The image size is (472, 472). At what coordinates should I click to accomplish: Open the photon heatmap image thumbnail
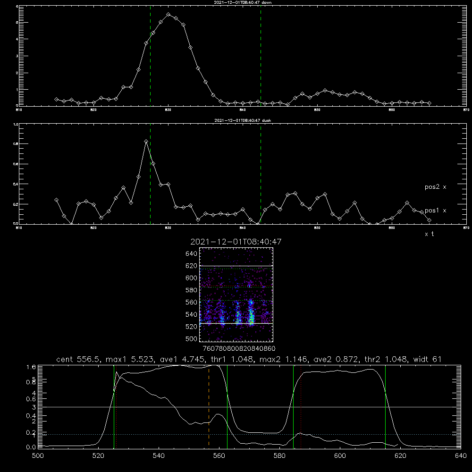click(x=236, y=295)
